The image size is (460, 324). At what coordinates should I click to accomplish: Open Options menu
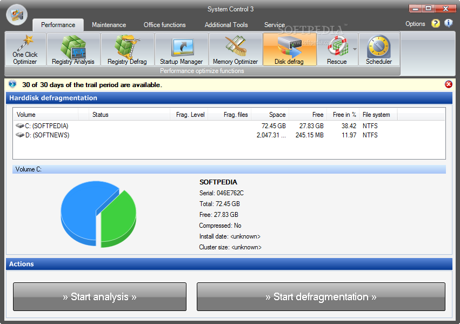(x=415, y=24)
